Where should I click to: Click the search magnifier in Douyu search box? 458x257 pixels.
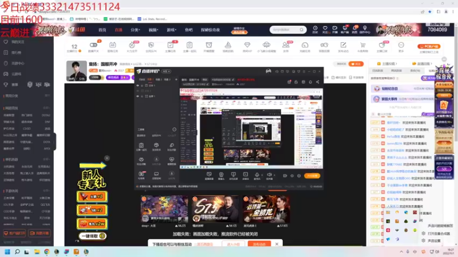(x=302, y=30)
